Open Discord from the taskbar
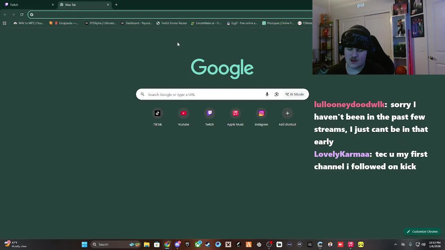This screenshot has width=445, height=250. pyautogui.click(x=177, y=244)
